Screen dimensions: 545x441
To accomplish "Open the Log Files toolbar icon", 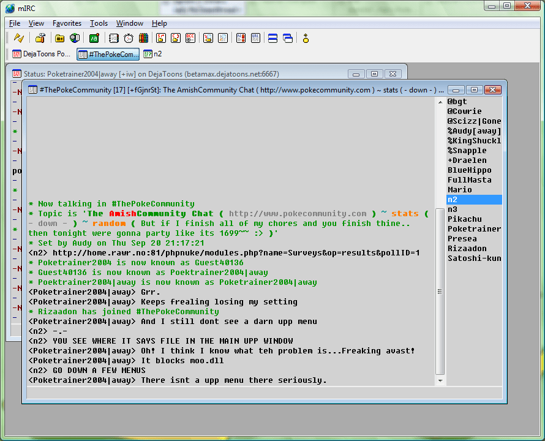I will (223, 38).
